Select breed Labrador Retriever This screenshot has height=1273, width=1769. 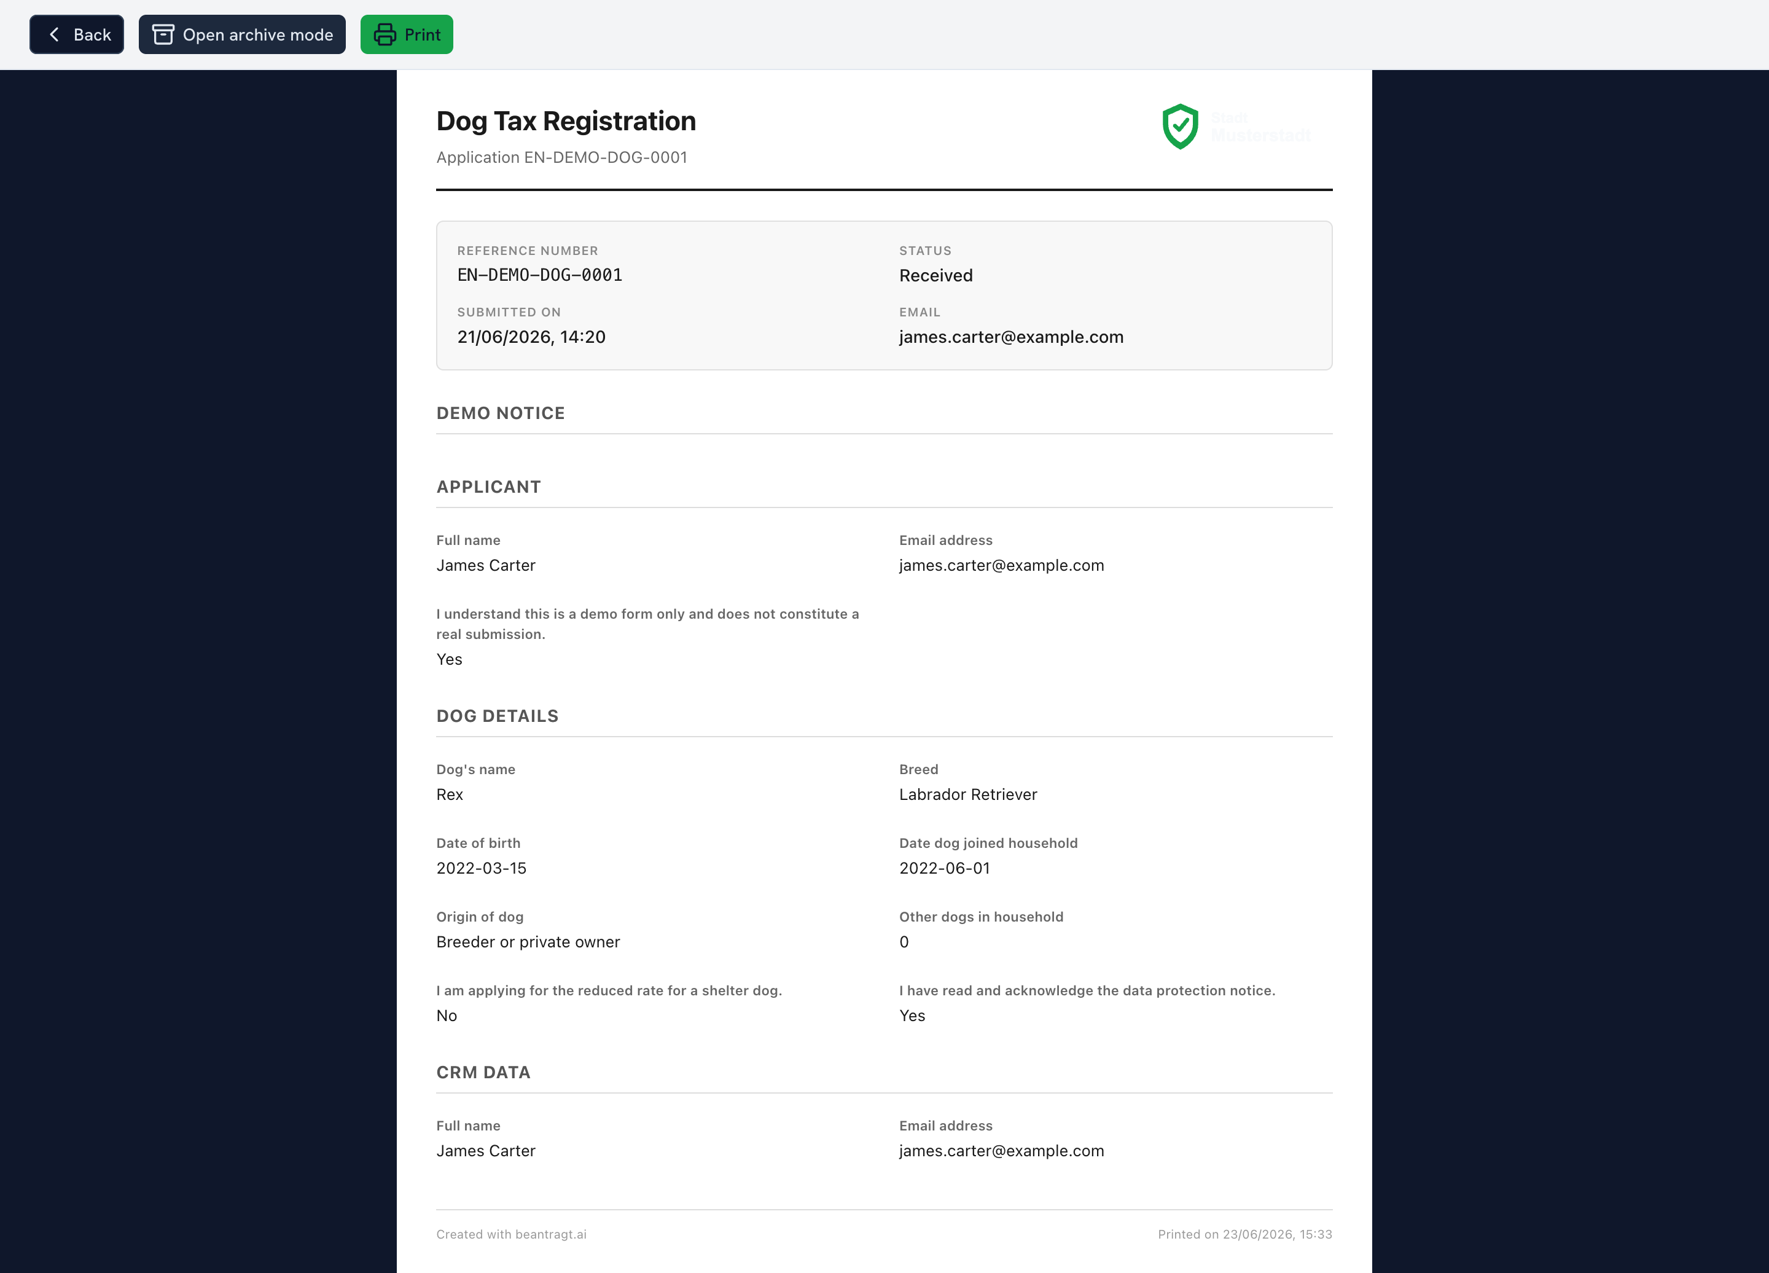(968, 794)
